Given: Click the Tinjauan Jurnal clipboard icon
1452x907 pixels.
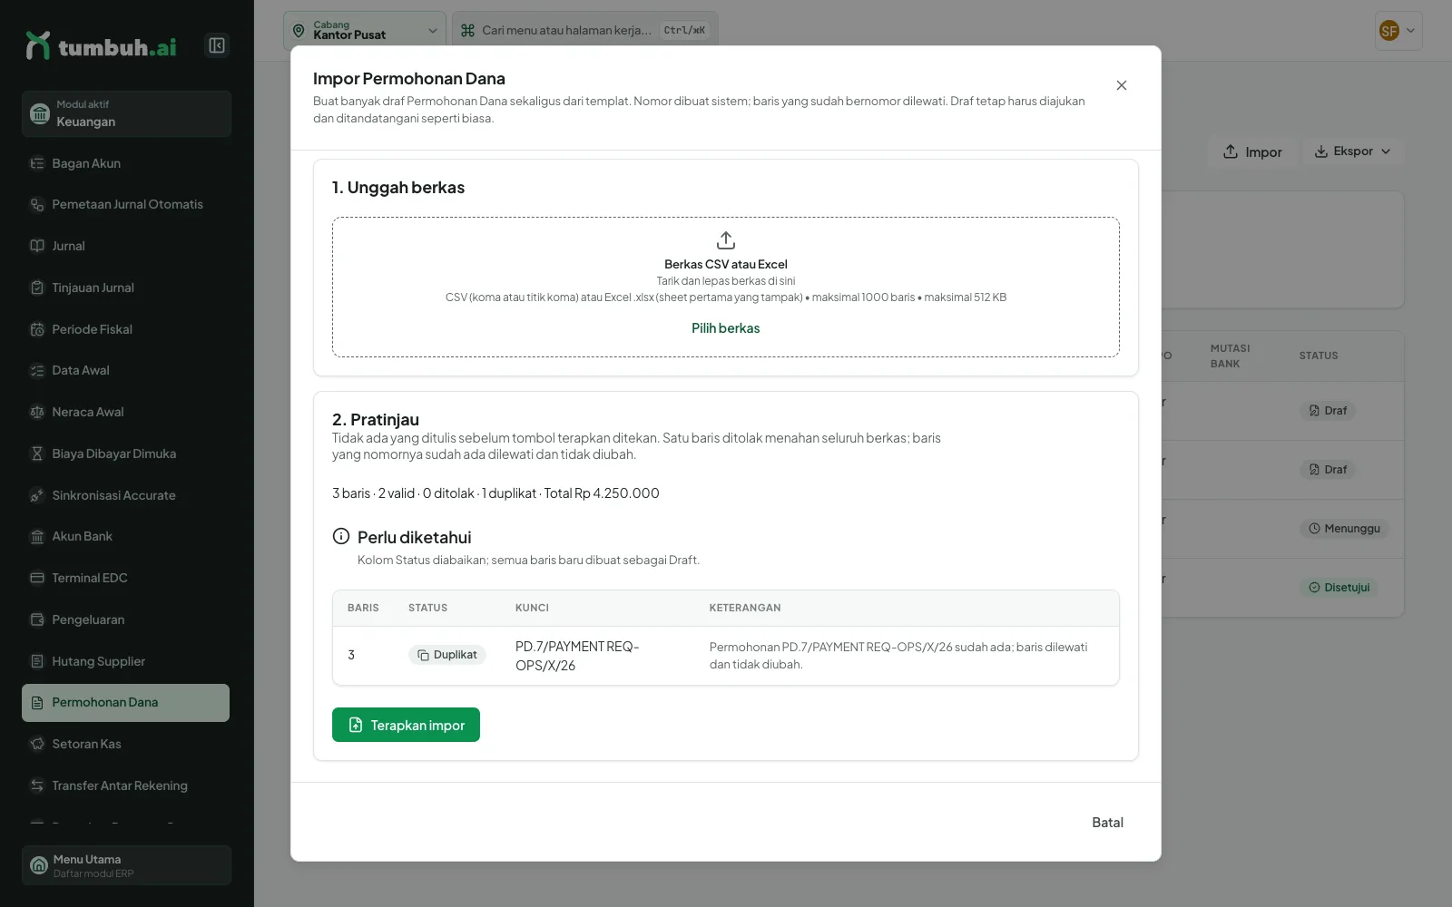Looking at the screenshot, I should 37,288.
